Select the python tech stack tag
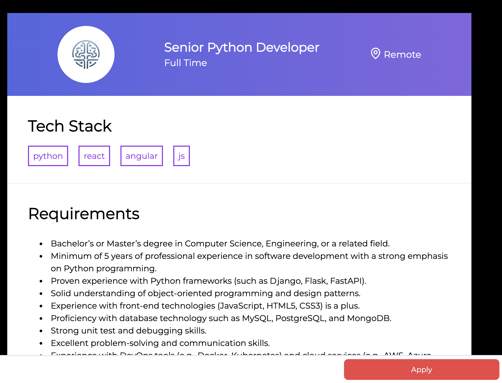 point(48,156)
